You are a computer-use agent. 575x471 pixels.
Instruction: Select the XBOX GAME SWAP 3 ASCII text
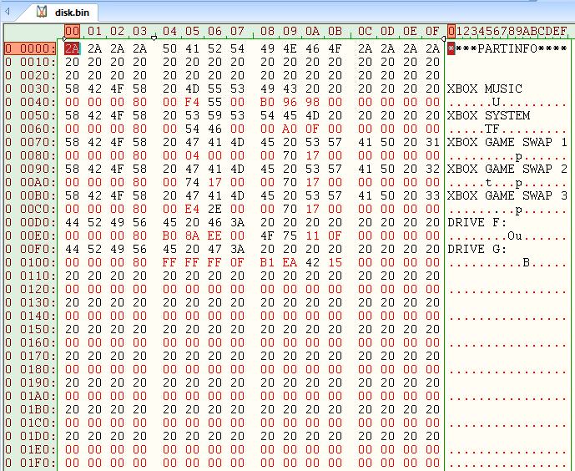(507, 195)
